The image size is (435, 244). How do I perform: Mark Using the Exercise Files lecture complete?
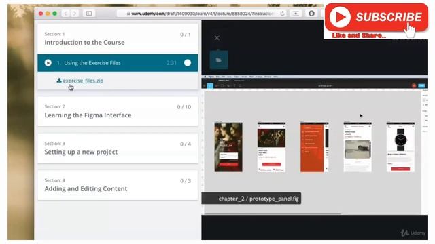188,63
